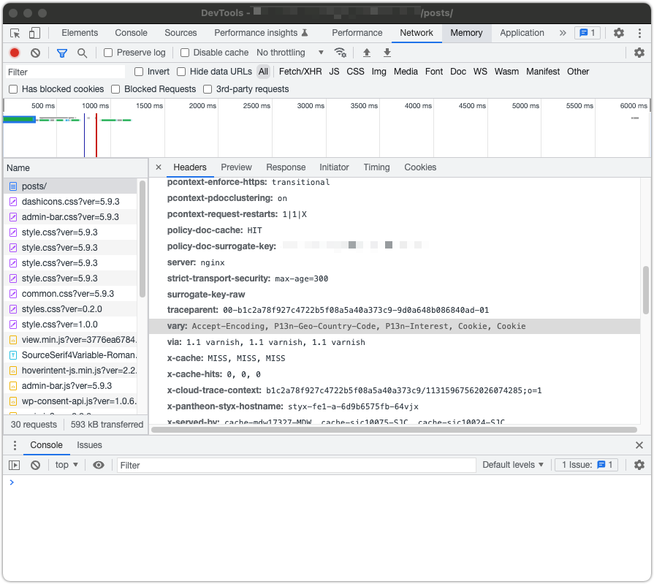Import a HAR file using the upload icon
Image resolution: width=654 pixels, height=584 pixels.
[367, 52]
